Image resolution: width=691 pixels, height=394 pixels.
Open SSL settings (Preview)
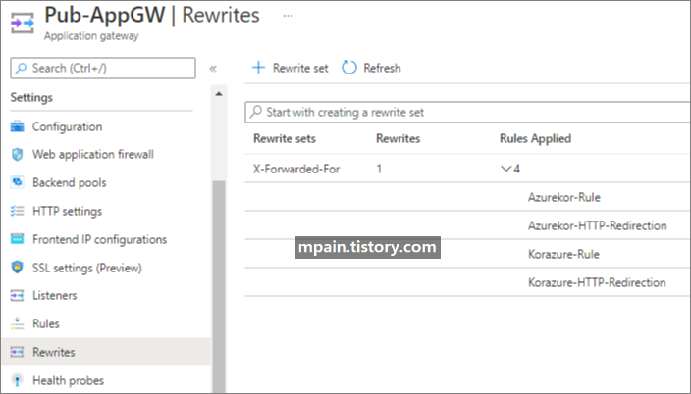coord(86,268)
